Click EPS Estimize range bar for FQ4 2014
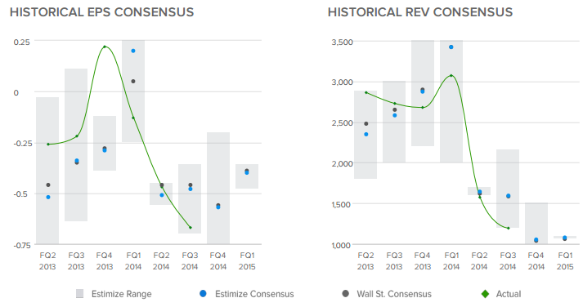The image size is (583, 307). click(x=218, y=189)
